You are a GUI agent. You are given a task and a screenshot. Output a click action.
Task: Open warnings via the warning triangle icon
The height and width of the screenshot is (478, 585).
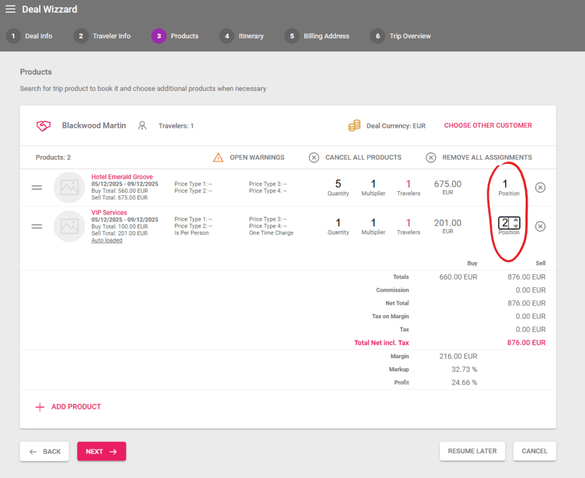[x=218, y=157]
